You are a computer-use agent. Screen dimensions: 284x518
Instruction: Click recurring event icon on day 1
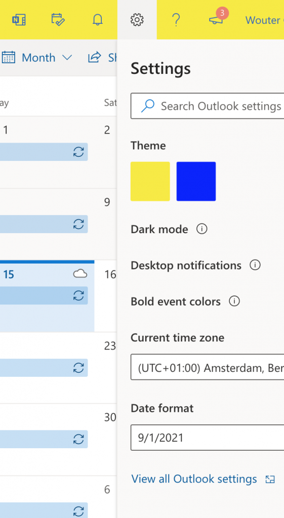coord(78,152)
